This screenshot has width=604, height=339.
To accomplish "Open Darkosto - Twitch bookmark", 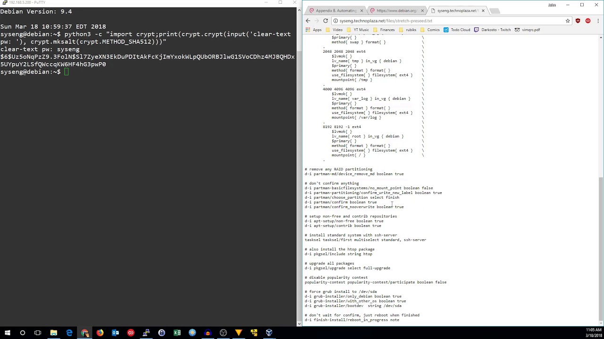I will pos(492,30).
